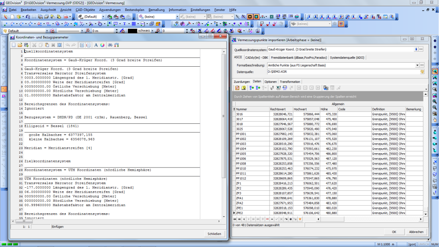Click the black color swatch next to schwarz
The height and width of the screenshot is (247, 439).
tap(132, 31)
